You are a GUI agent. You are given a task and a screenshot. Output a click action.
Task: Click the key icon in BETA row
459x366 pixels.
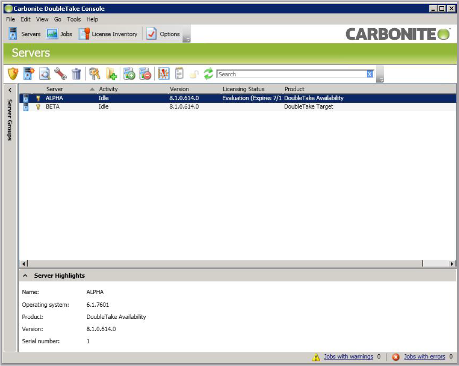pos(38,107)
